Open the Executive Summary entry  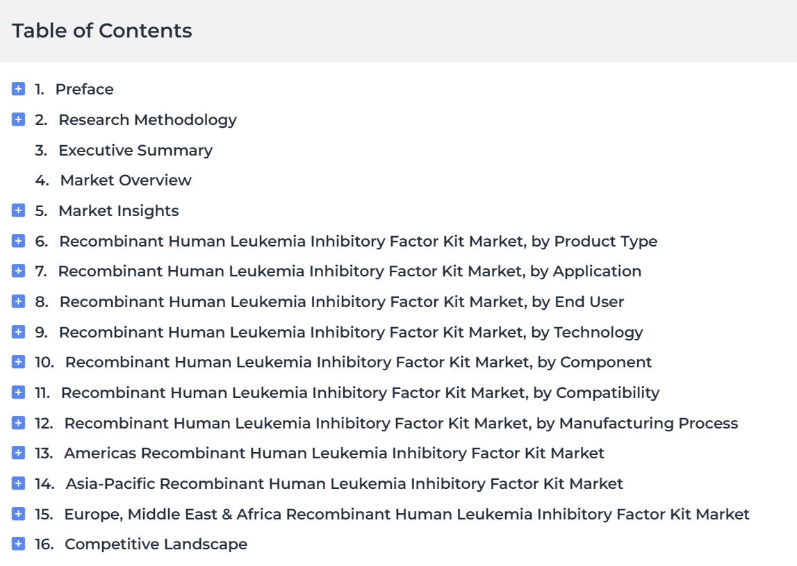click(135, 151)
